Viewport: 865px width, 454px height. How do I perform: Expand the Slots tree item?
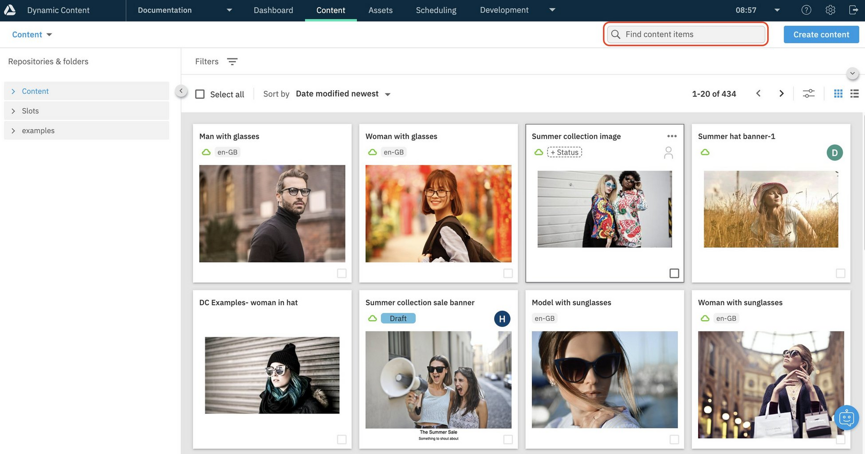point(13,110)
